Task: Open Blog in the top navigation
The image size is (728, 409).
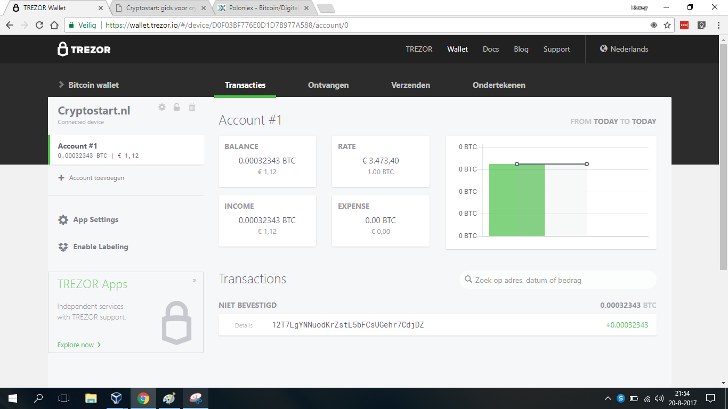Action: coord(521,49)
